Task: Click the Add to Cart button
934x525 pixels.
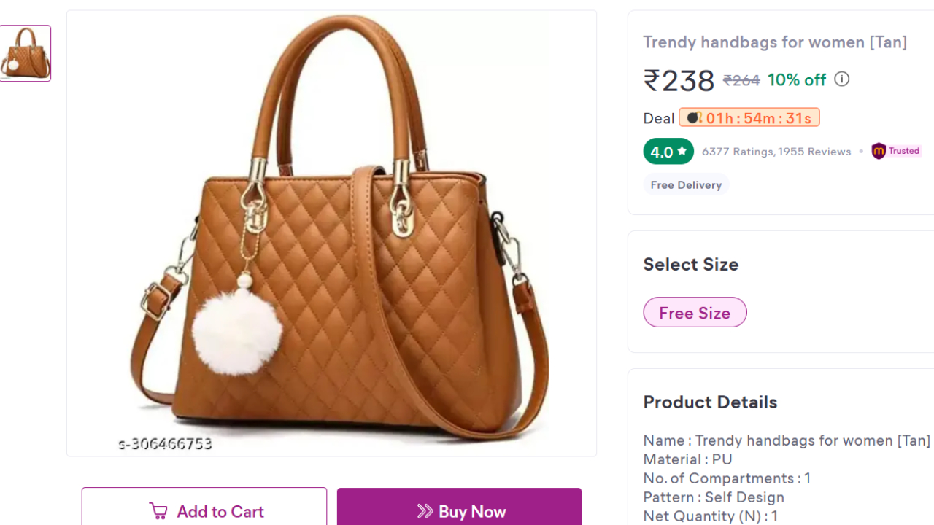Action: (204, 511)
